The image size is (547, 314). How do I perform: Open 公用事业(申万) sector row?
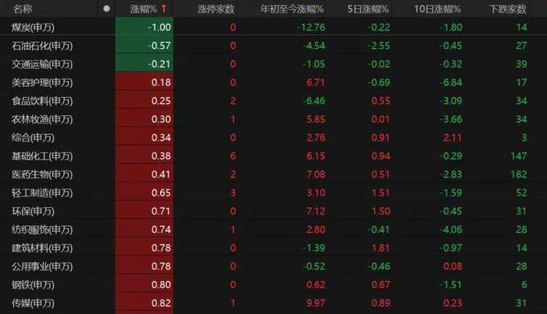point(42,267)
